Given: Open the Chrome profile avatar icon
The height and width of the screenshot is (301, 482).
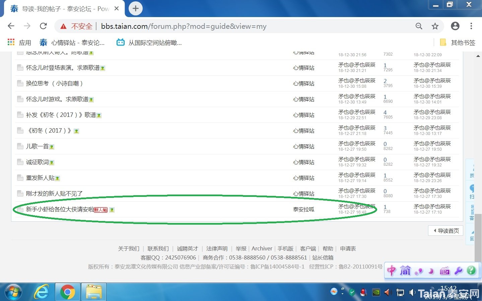Looking at the screenshot, I should click(x=455, y=26).
